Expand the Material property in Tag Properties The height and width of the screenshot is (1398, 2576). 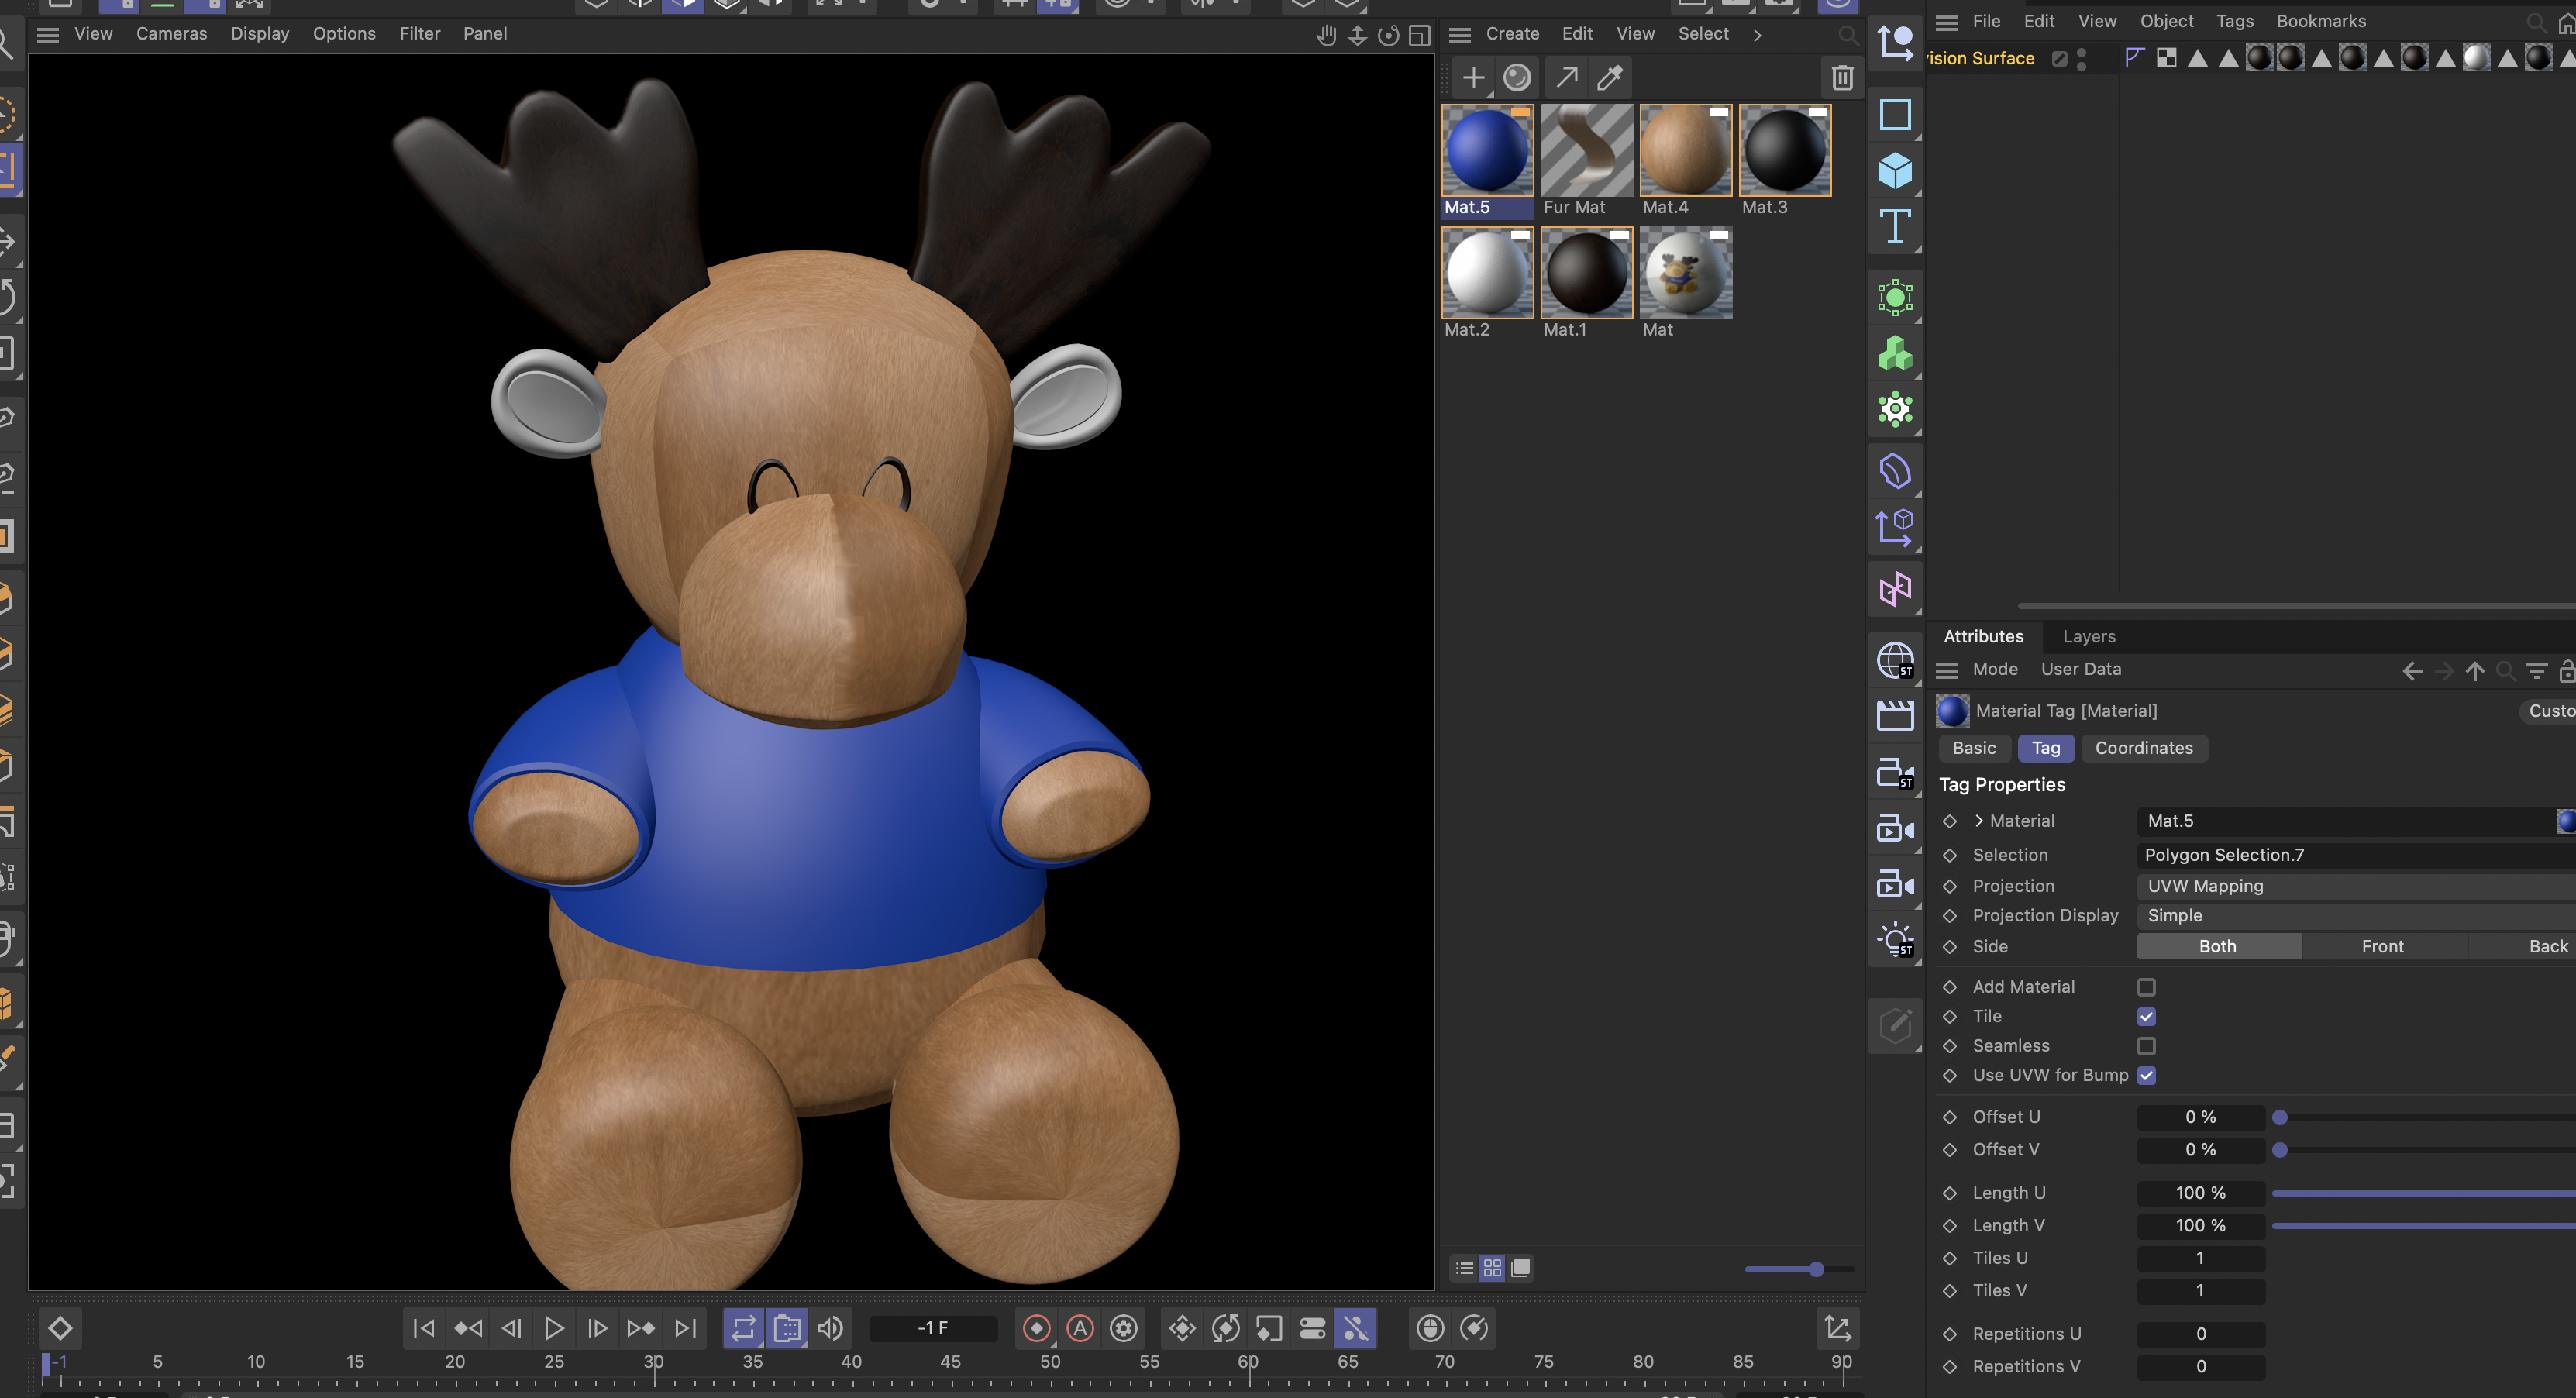pos(1979,820)
